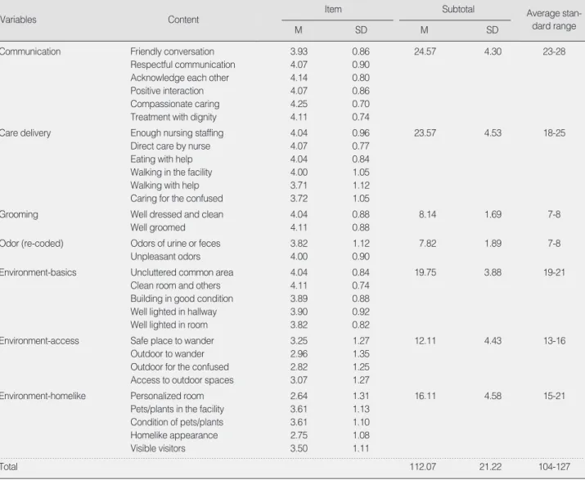Image resolution: width=585 pixels, height=480 pixels.
Task: Click subtotal mean value 19.75
Action: tap(425, 272)
